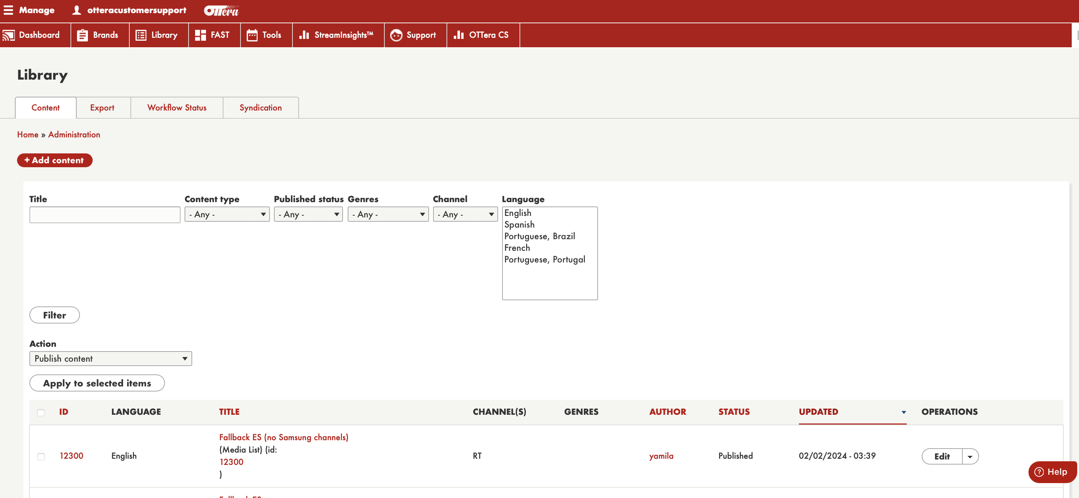1079x498 pixels.
Task: Open Brands via its clipboard icon
Action: pos(82,35)
